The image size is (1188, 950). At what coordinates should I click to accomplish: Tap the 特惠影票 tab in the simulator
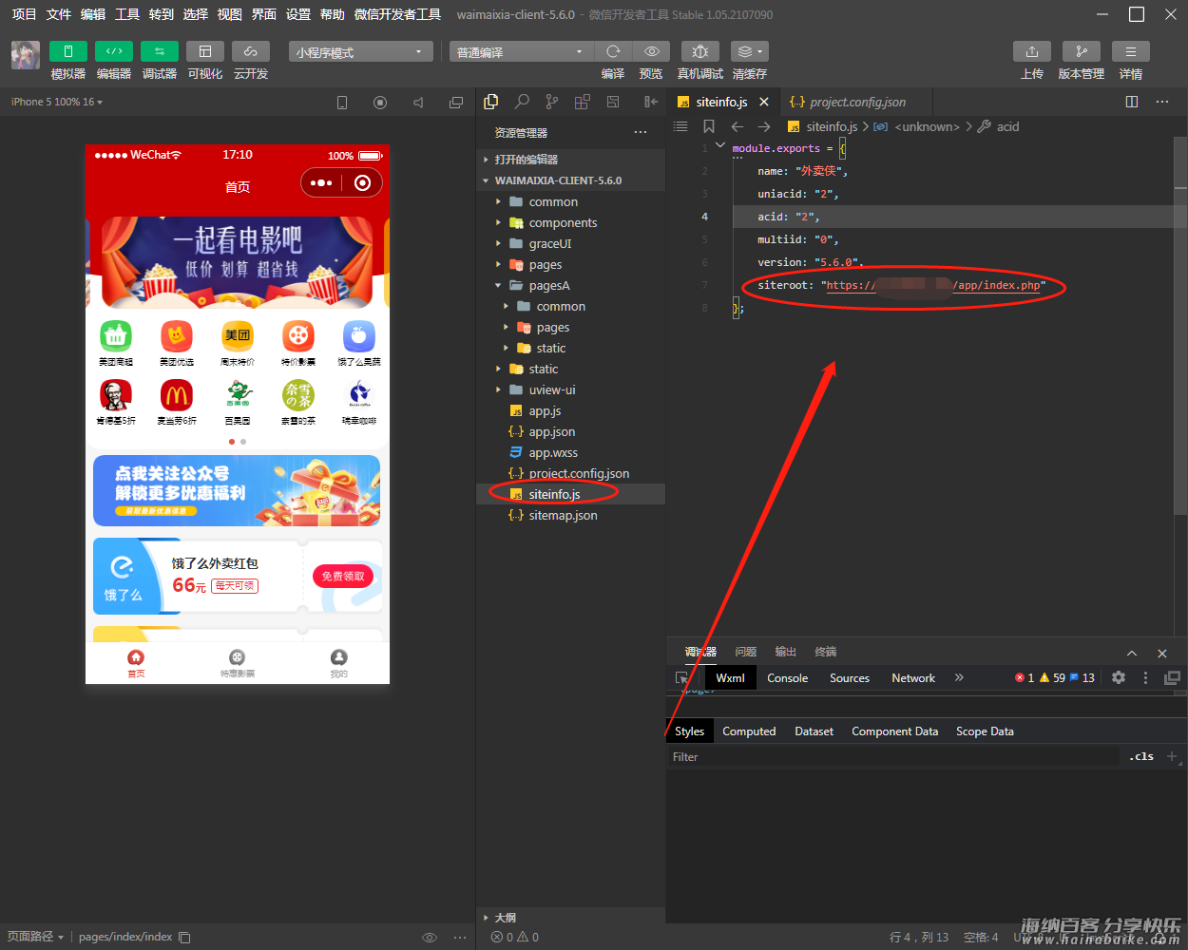click(x=238, y=663)
